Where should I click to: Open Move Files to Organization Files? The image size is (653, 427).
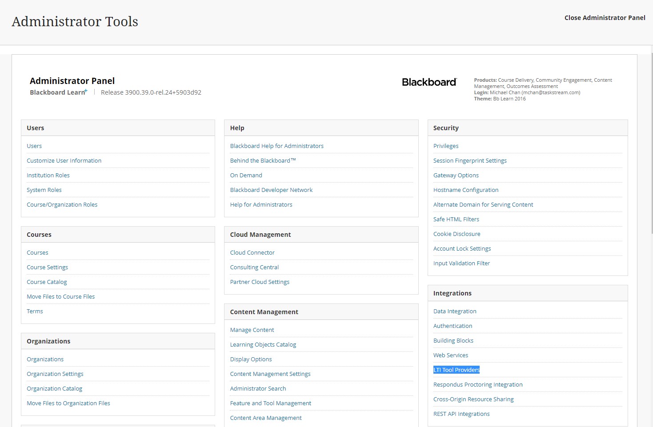pos(68,403)
